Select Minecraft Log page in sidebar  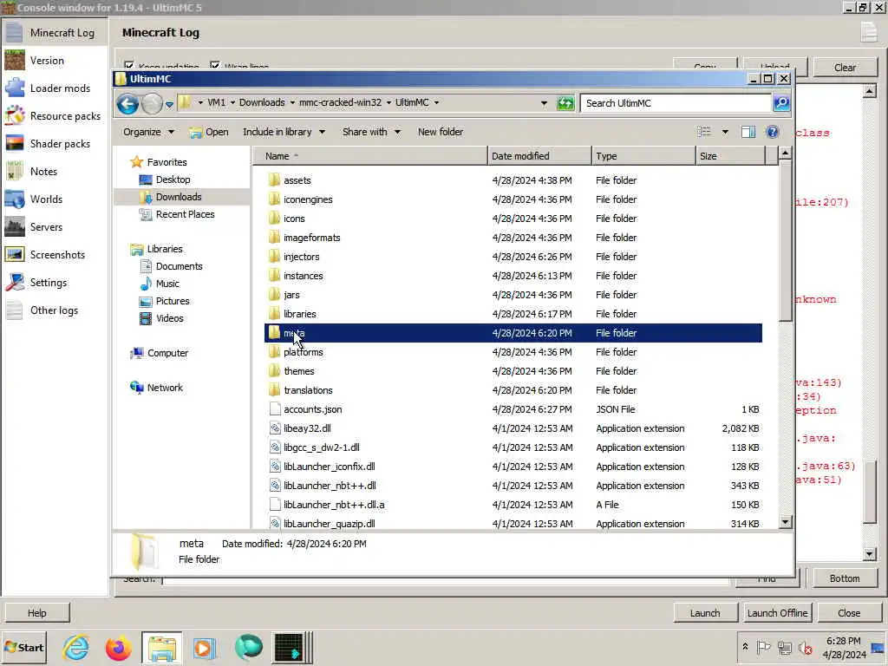(54, 33)
